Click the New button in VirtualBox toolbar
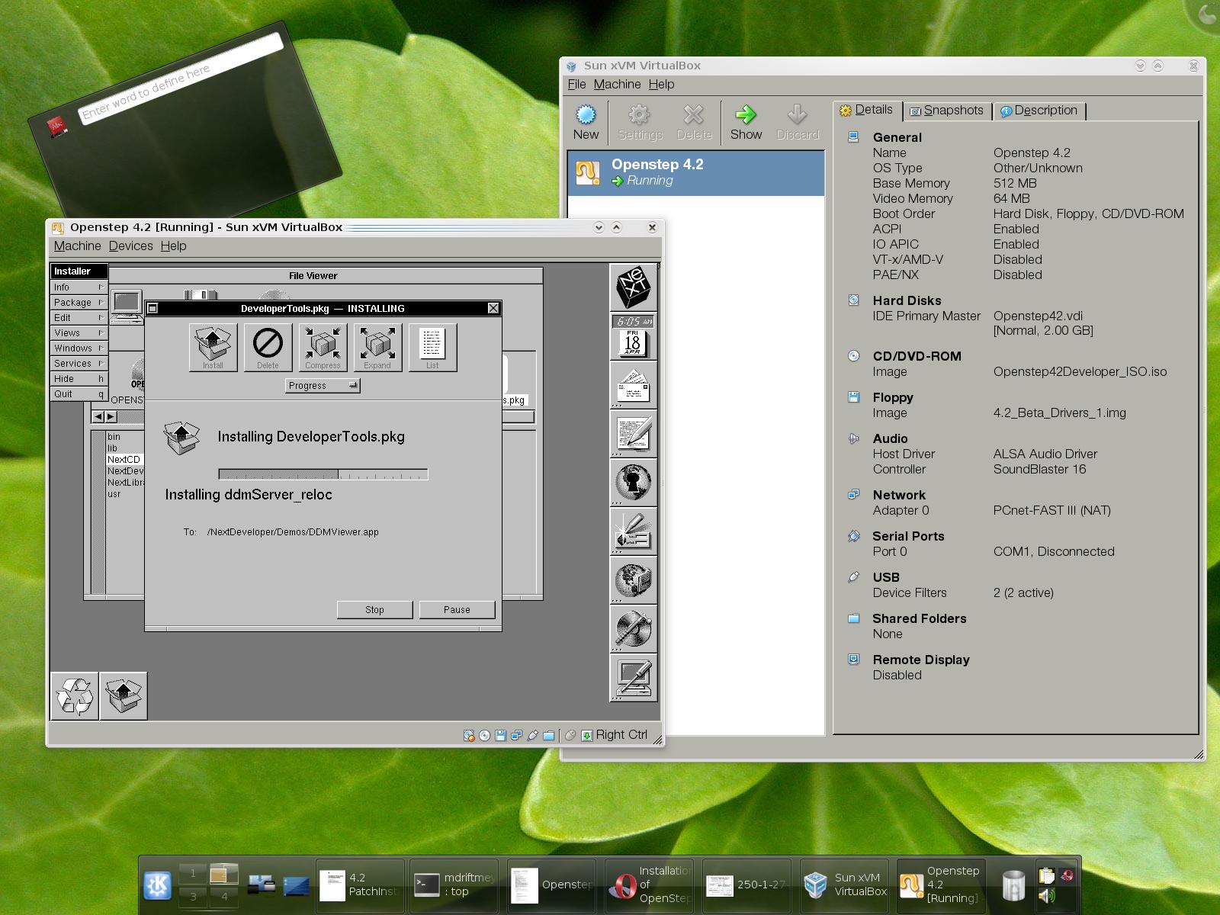 586,120
